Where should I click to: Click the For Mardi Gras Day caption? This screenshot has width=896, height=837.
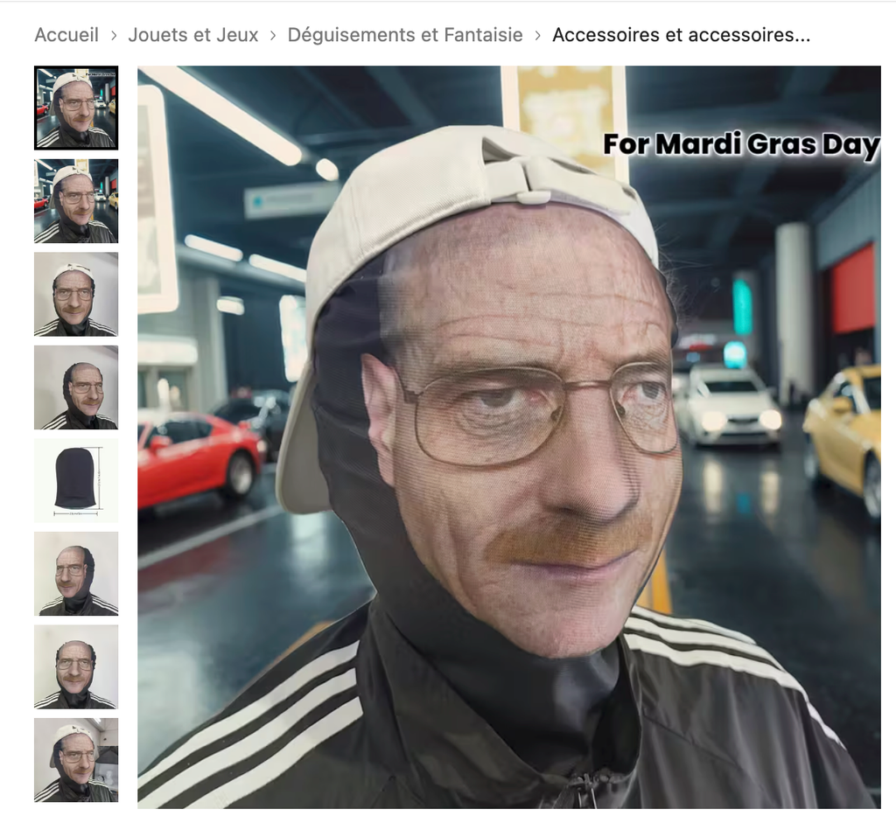click(x=740, y=144)
